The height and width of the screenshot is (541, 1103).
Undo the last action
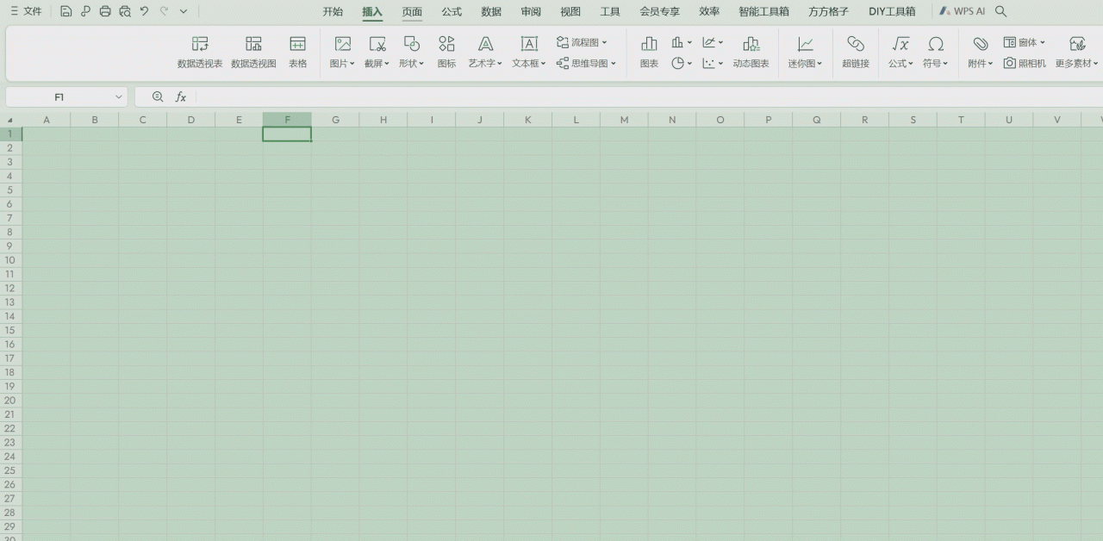(x=144, y=11)
